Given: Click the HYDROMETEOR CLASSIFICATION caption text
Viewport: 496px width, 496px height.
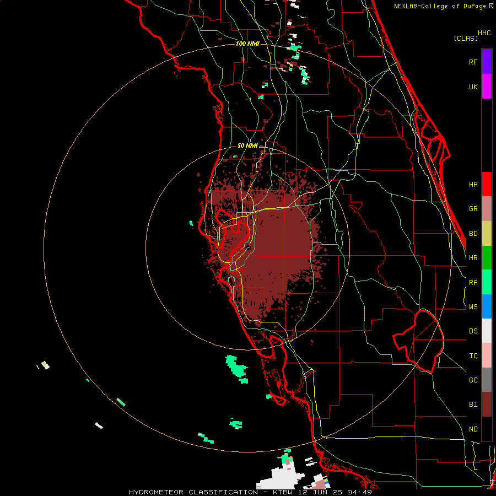Looking at the screenshot, I should tap(193, 492).
